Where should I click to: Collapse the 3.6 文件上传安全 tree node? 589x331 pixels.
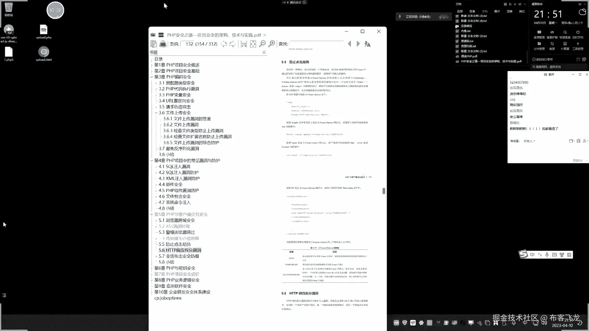[x=156, y=113]
